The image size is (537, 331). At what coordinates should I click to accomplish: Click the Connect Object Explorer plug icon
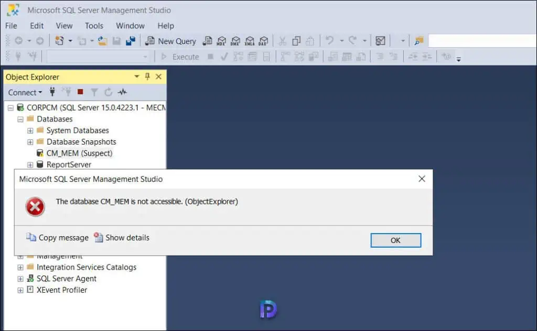(x=52, y=92)
